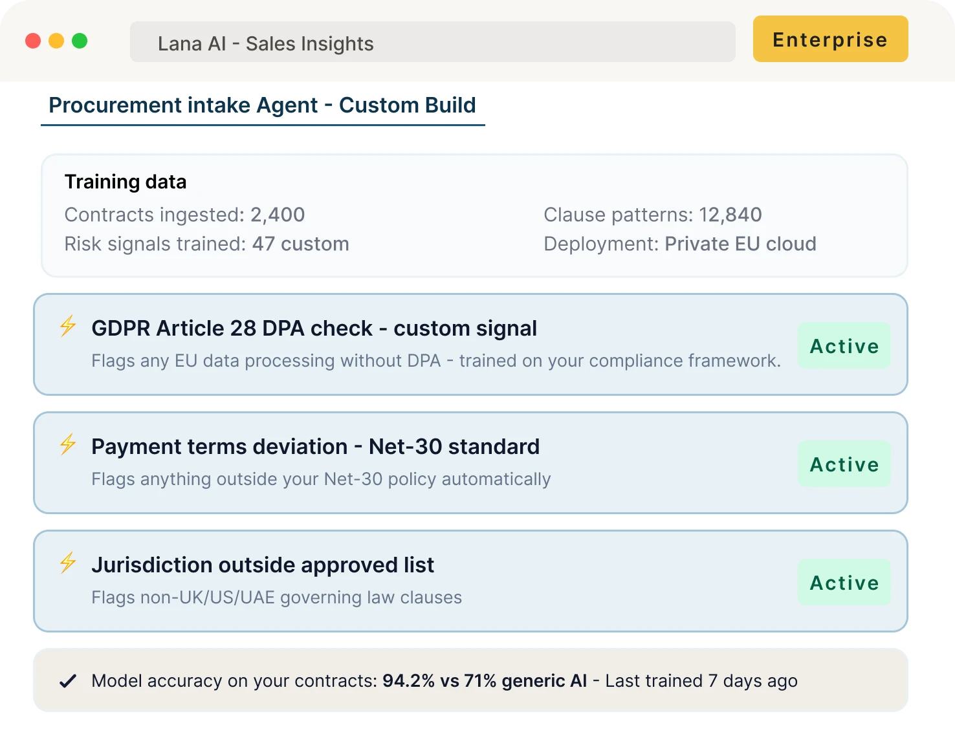955x745 pixels.
Task: Click the Private EU cloud deployment link
Action: point(740,244)
